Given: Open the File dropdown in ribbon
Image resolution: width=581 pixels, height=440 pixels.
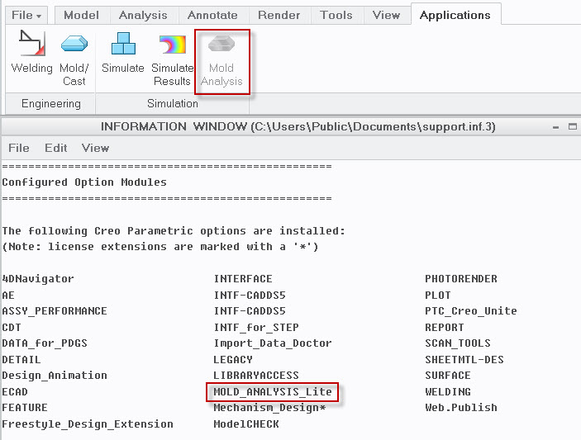Looking at the screenshot, I should (26, 15).
